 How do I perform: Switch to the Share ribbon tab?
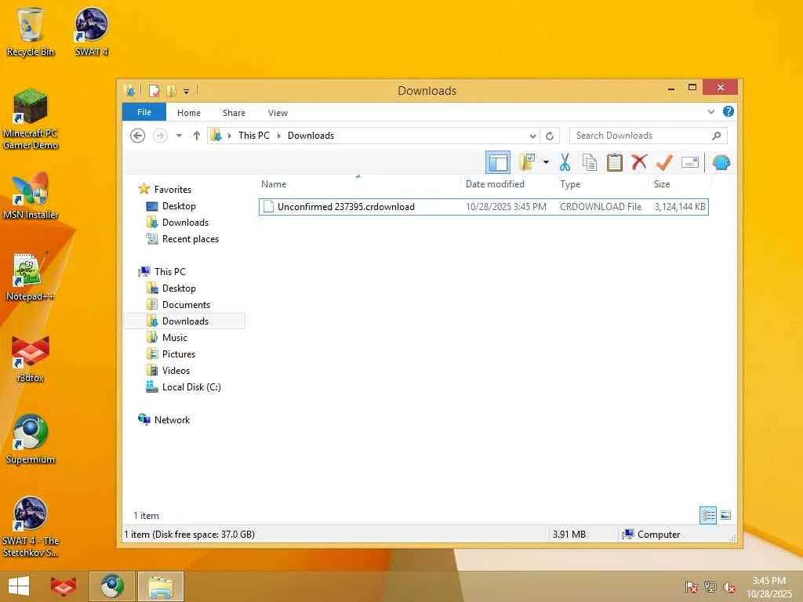click(x=234, y=113)
